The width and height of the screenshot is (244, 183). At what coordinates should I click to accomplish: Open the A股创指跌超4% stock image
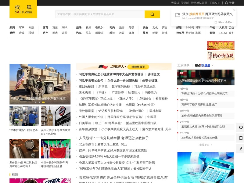pyautogui.click(x=206, y=77)
